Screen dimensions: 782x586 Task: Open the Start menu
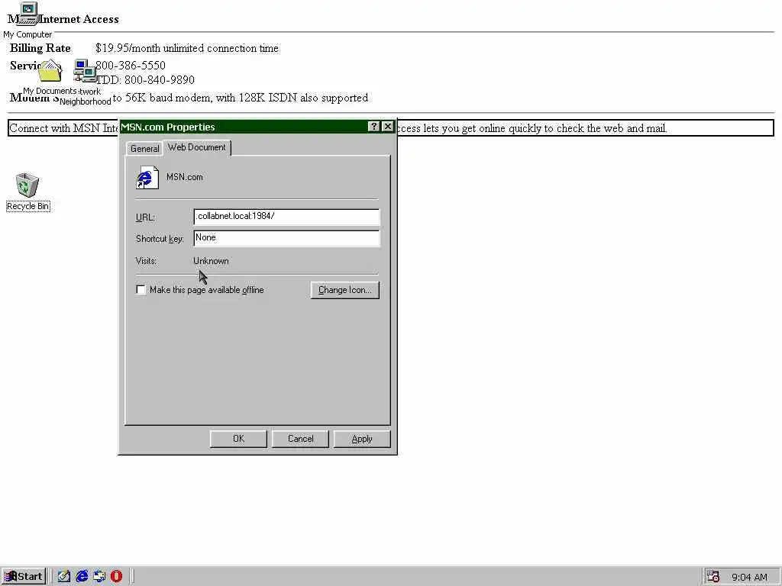click(24, 577)
